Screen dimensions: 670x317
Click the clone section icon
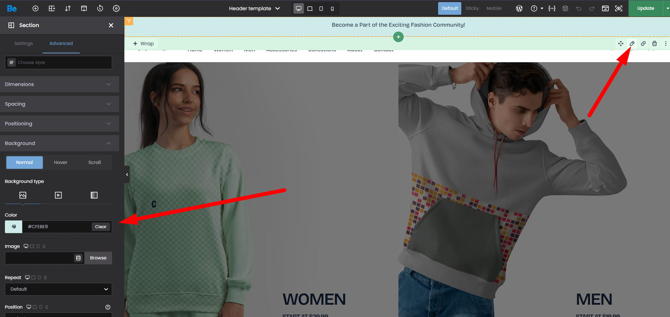tap(643, 44)
